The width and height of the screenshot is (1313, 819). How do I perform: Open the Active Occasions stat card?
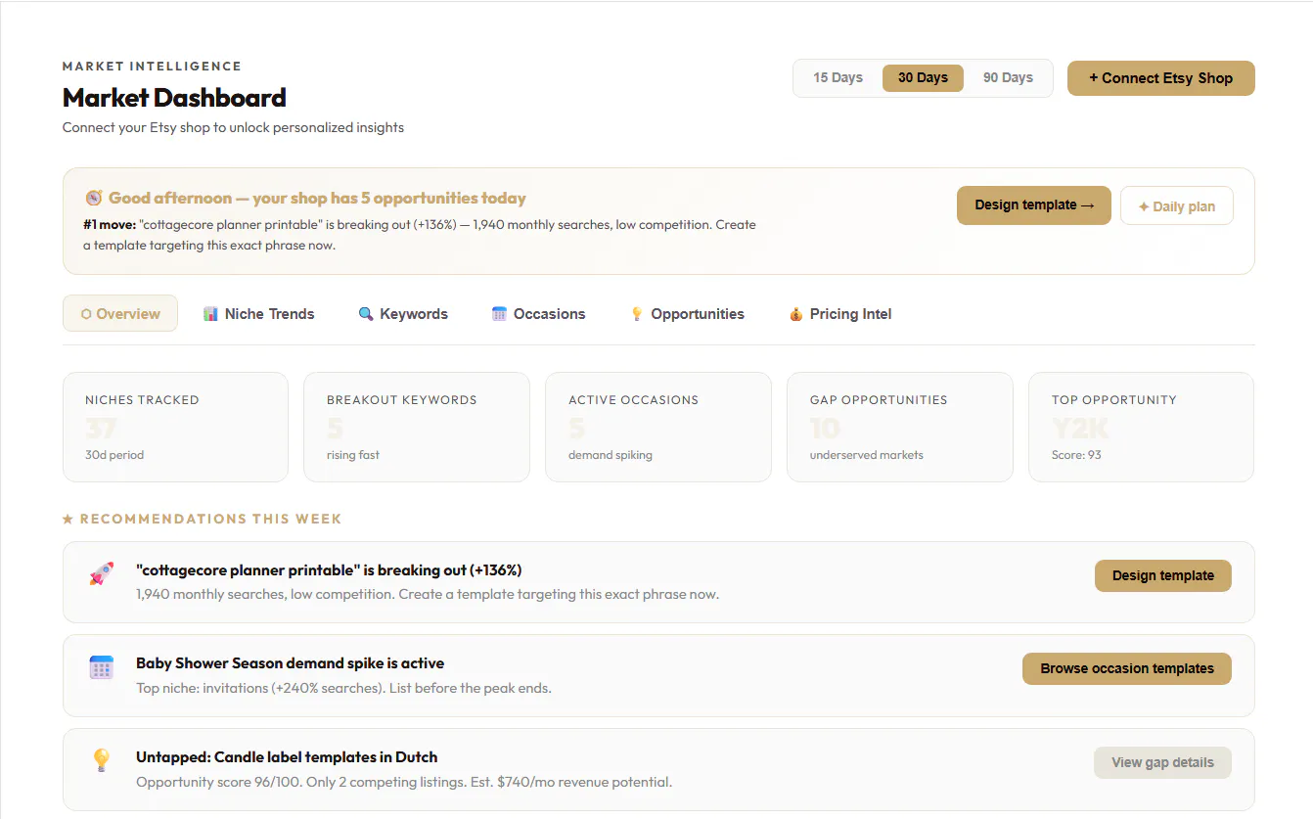coord(658,427)
